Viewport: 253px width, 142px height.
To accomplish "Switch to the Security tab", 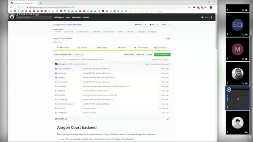I will click(130, 32).
